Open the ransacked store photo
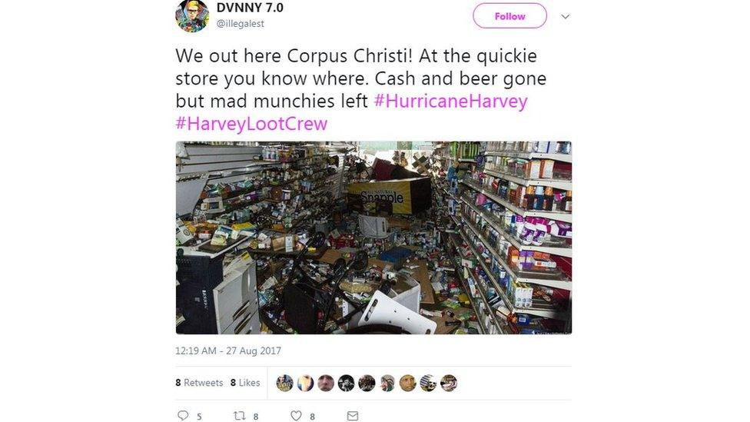 (373, 238)
